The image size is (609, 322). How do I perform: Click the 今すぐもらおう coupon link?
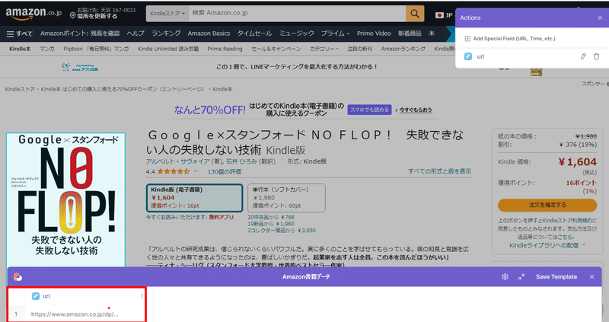click(416, 110)
